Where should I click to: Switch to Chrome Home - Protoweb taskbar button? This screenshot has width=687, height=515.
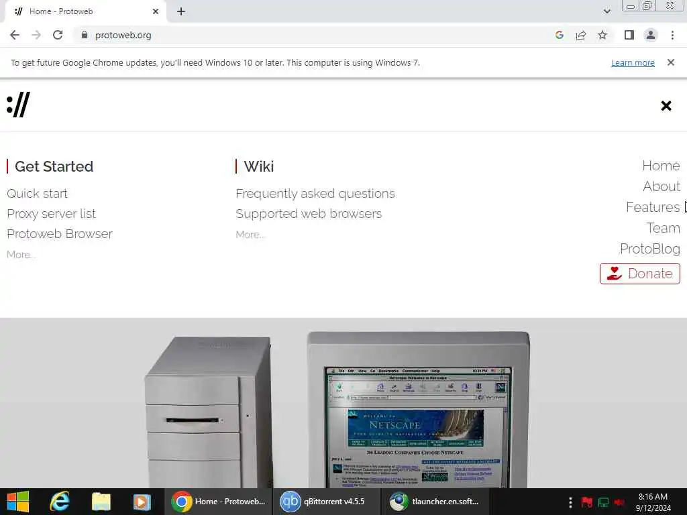[218, 502]
